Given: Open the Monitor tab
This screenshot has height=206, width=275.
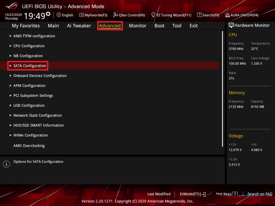Looking at the screenshot, I should (137, 25).
